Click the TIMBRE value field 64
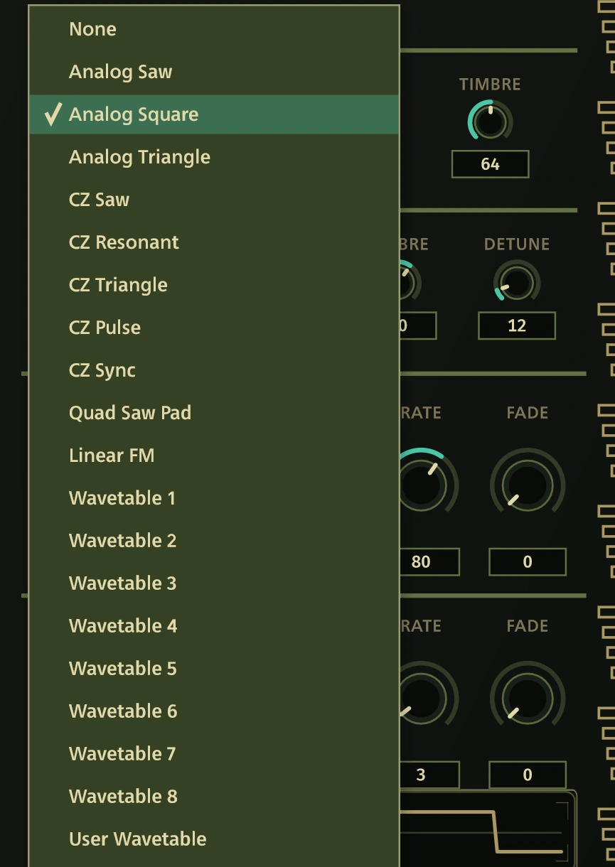 [490, 164]
